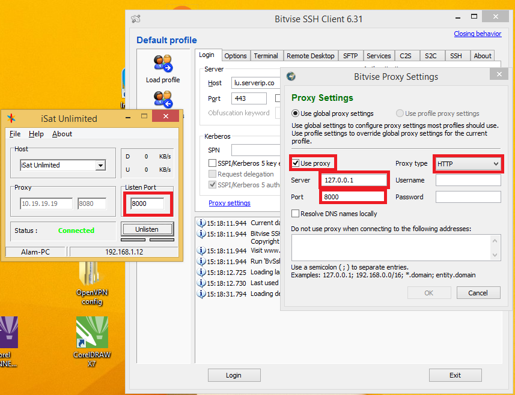Switch to the Options tab

coord(236,56)
